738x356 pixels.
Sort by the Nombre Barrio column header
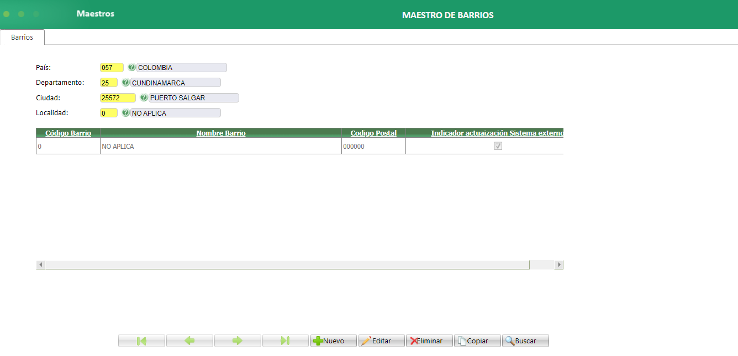point(221,133)
